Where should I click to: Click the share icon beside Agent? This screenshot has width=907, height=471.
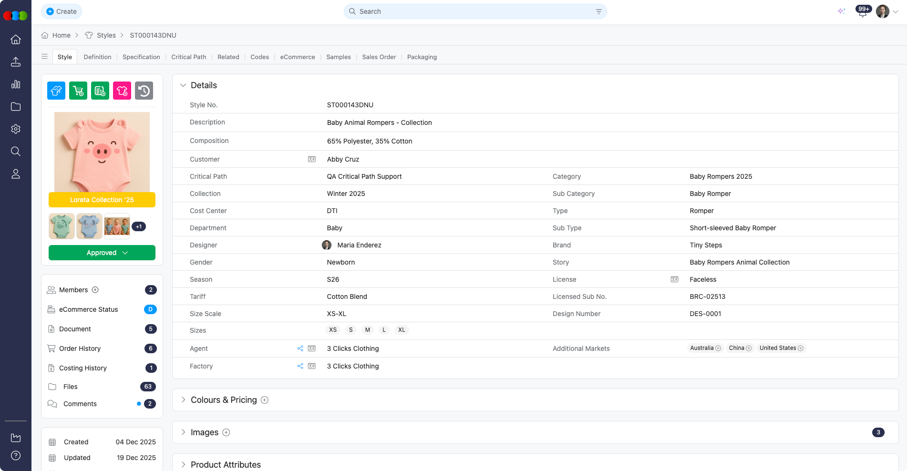click(300, 348)
